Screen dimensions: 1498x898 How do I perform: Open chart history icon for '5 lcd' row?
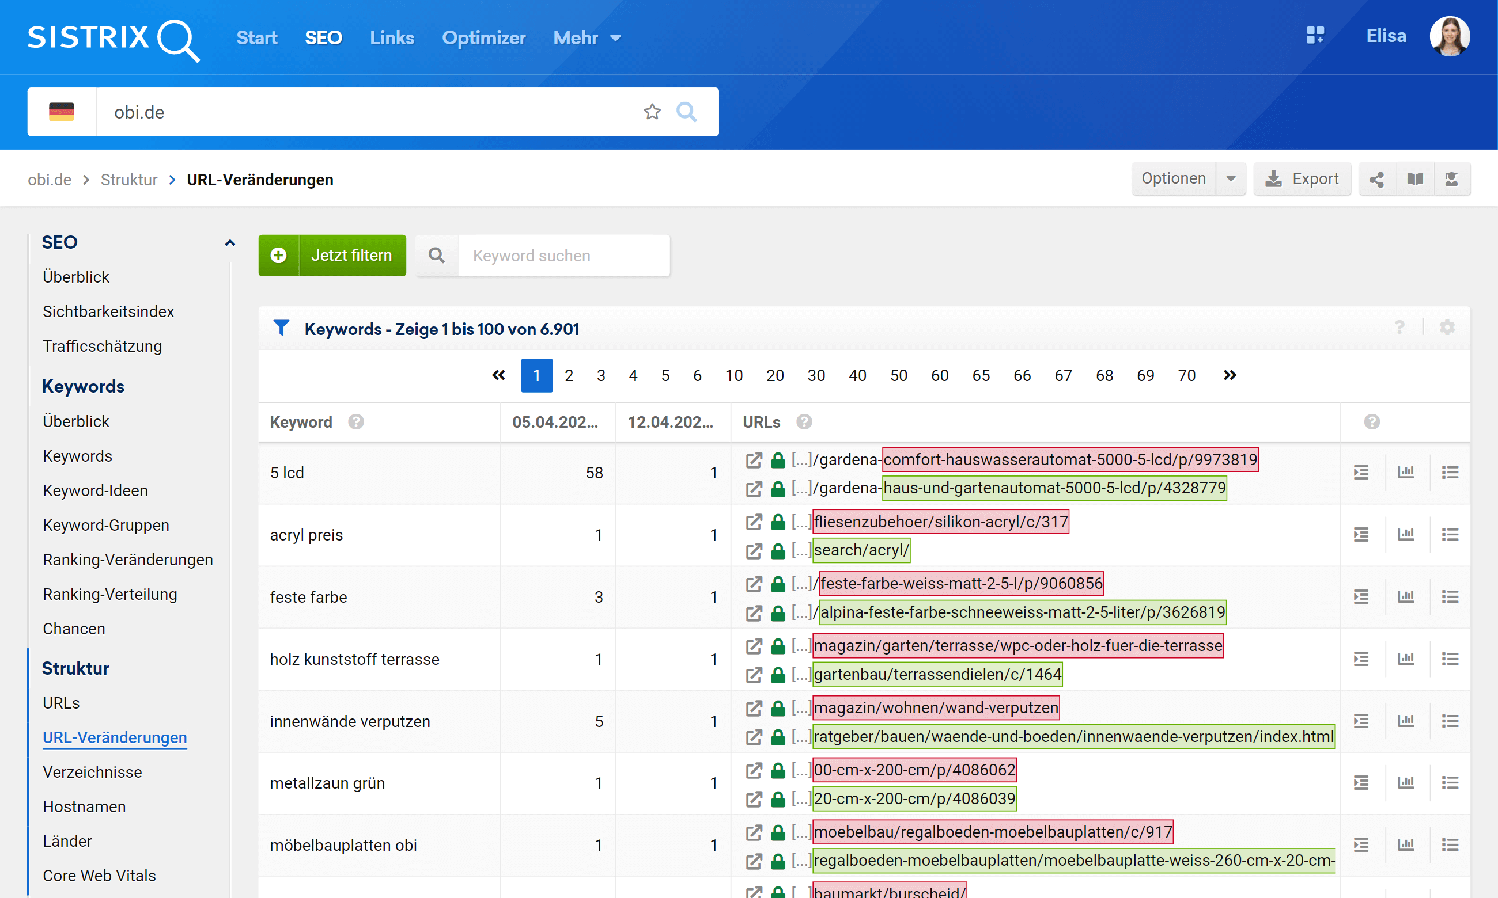click(x=1405, y=473)
